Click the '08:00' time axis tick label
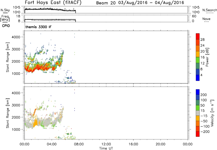 tap(79, 144)
